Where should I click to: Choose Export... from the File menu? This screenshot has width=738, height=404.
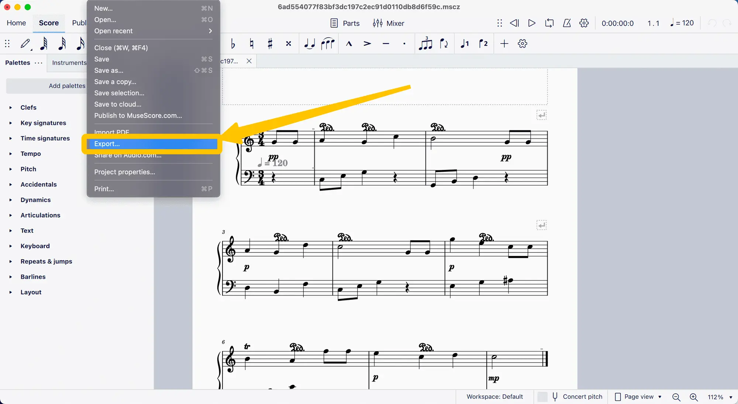(x=153, y=144)
